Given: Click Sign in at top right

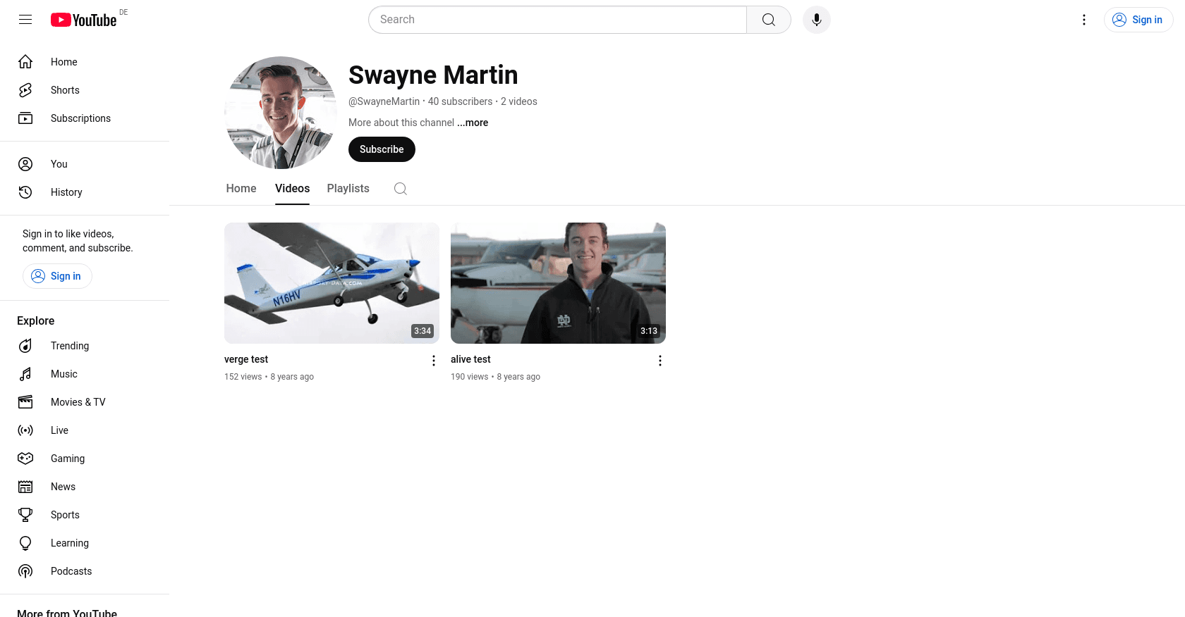Looking at the screenshot, I should [1138, 20].
